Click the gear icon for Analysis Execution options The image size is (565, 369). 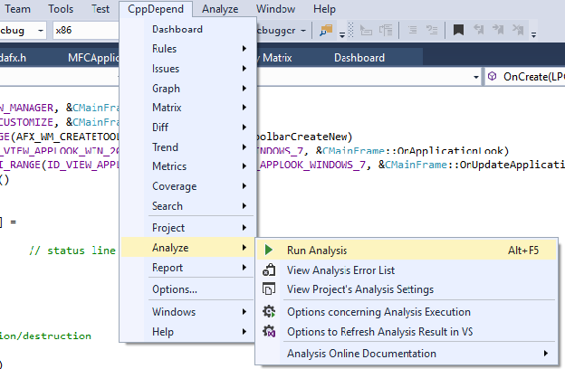pos(269,312)
